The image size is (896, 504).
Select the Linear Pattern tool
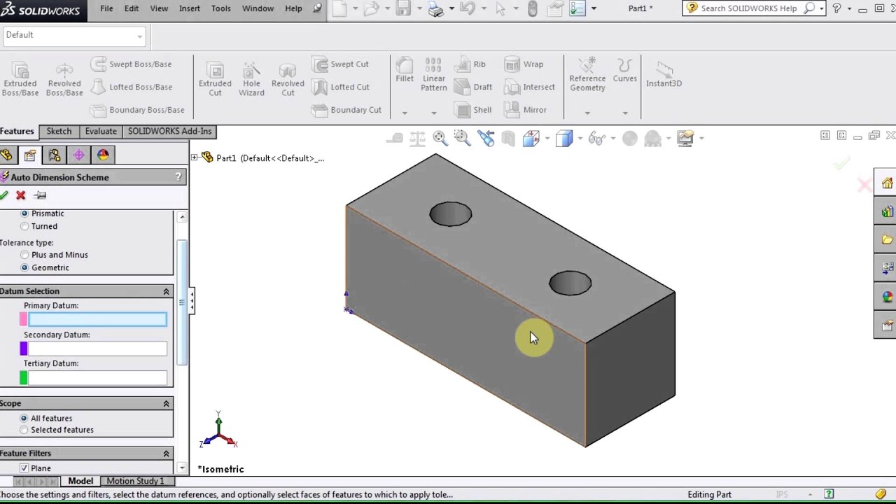coord(433,74)
